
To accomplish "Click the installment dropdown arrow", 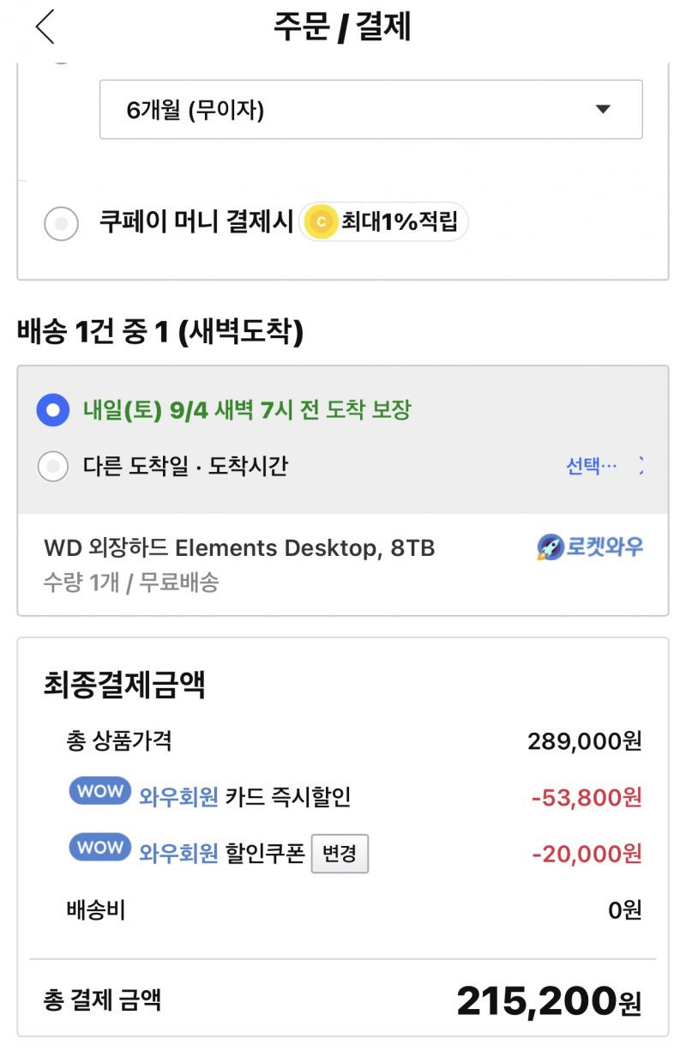I will point(603,109).
